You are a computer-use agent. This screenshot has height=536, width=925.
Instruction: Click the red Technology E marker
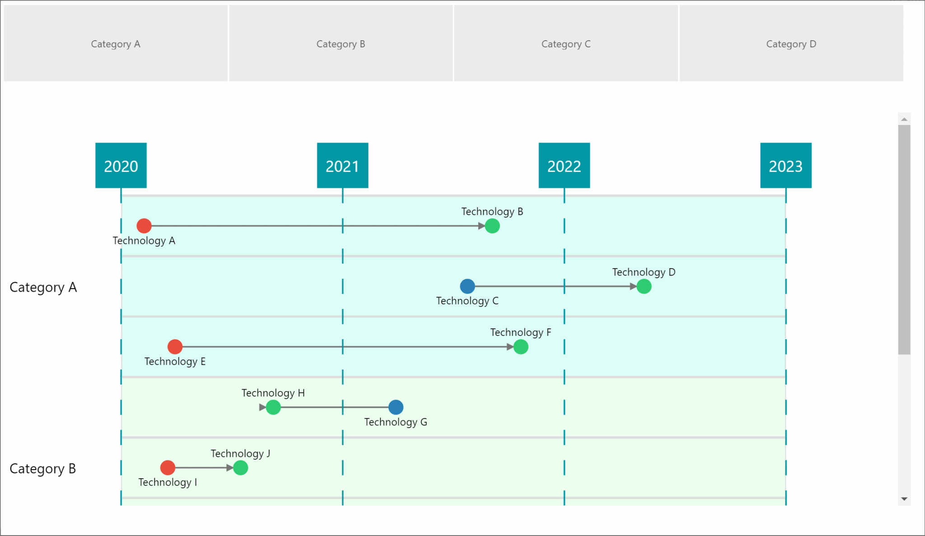(175, 347)
